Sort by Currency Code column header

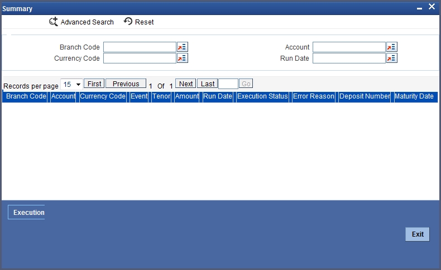103,96
